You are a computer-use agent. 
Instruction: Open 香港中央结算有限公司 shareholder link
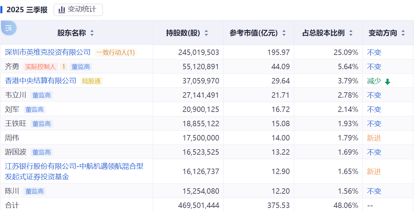point(41,81)
